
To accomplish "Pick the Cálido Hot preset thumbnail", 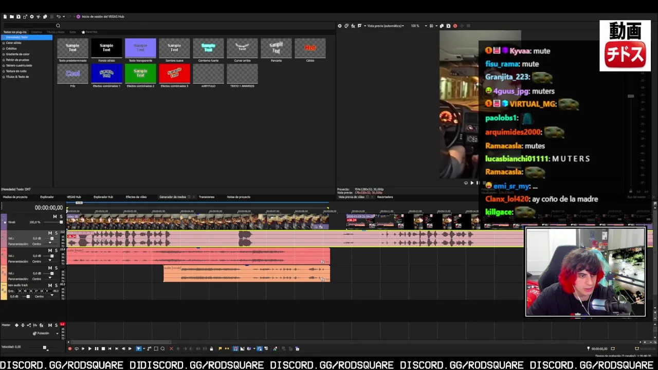I will (310, 48).
